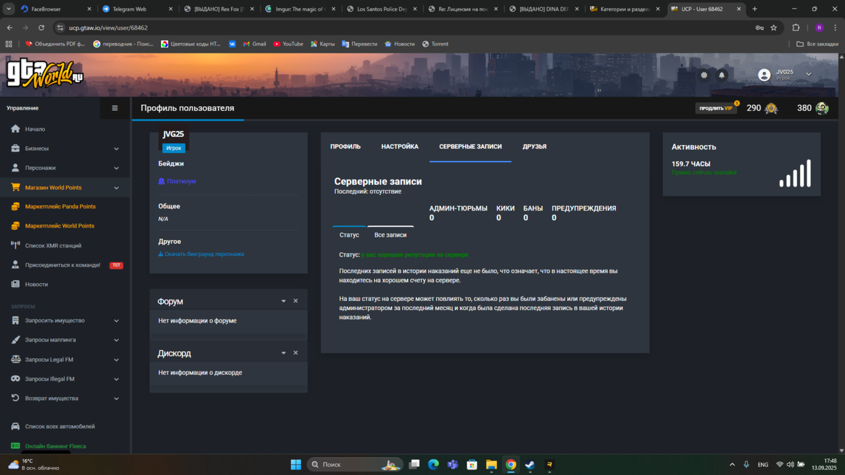Image resolution: width=845 pixels, height=475 pixels.
Task: Click the Запросы Legal FM scales icon
Action: (16, 360)
